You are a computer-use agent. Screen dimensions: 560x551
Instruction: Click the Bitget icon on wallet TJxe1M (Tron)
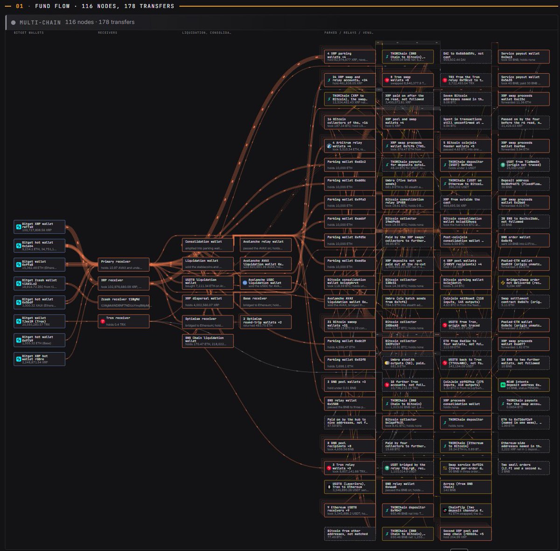coord(19,321)
